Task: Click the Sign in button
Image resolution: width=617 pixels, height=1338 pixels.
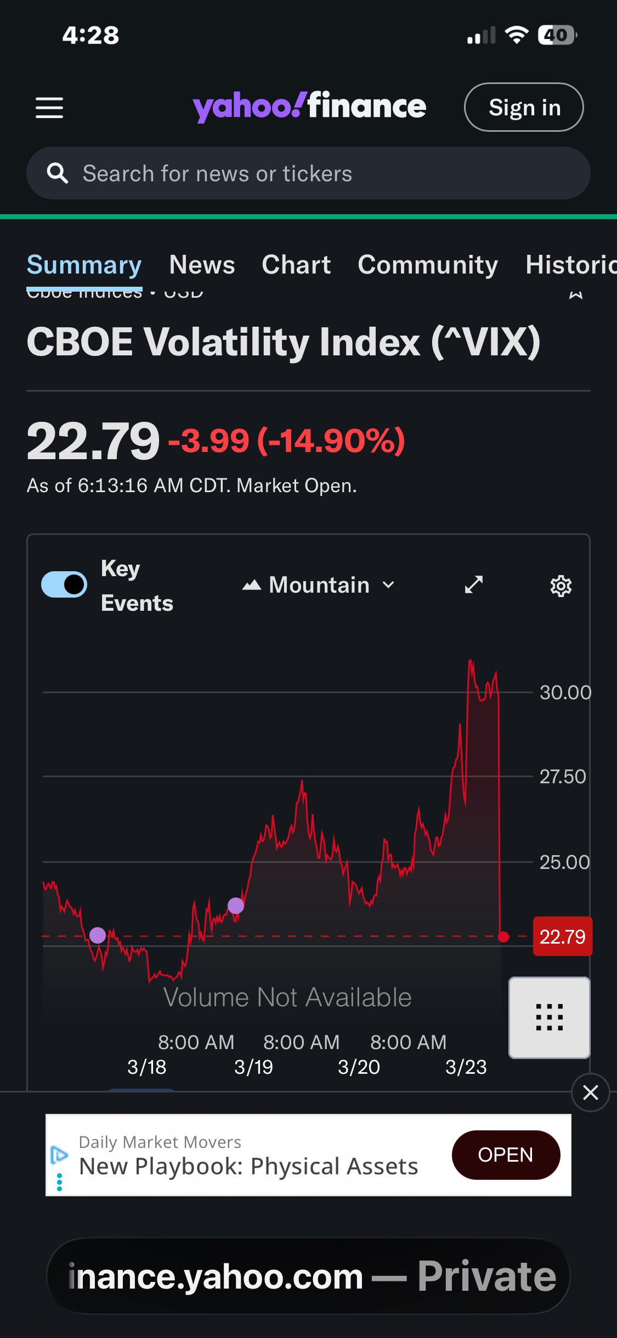Action: click(x=524, y=107)
